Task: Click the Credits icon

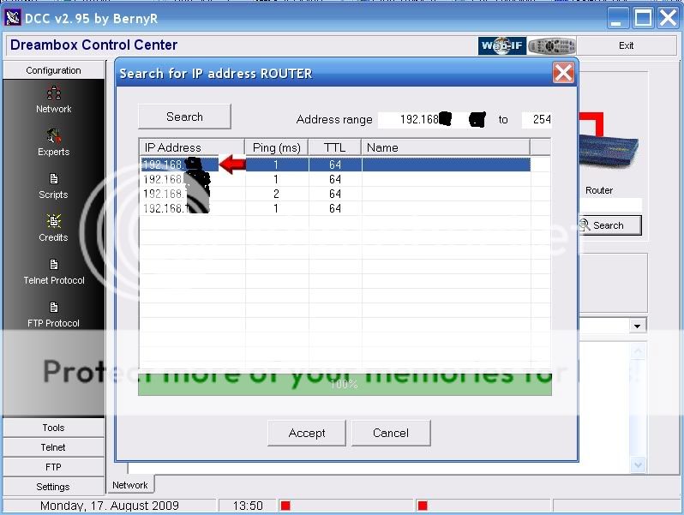Action: click(53, 223)
